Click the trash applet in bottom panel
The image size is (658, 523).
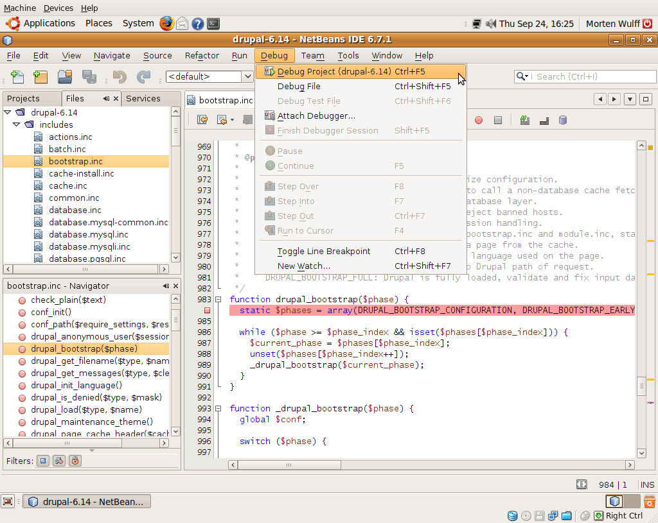(x=649, y=501)
